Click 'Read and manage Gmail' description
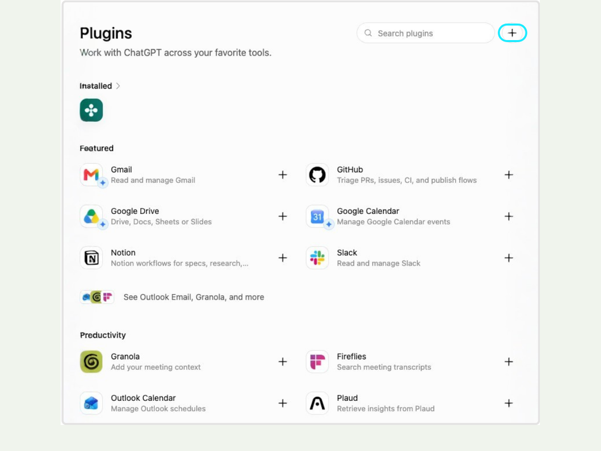This screenshot has width=601, height=451. (x=153, y=180)
